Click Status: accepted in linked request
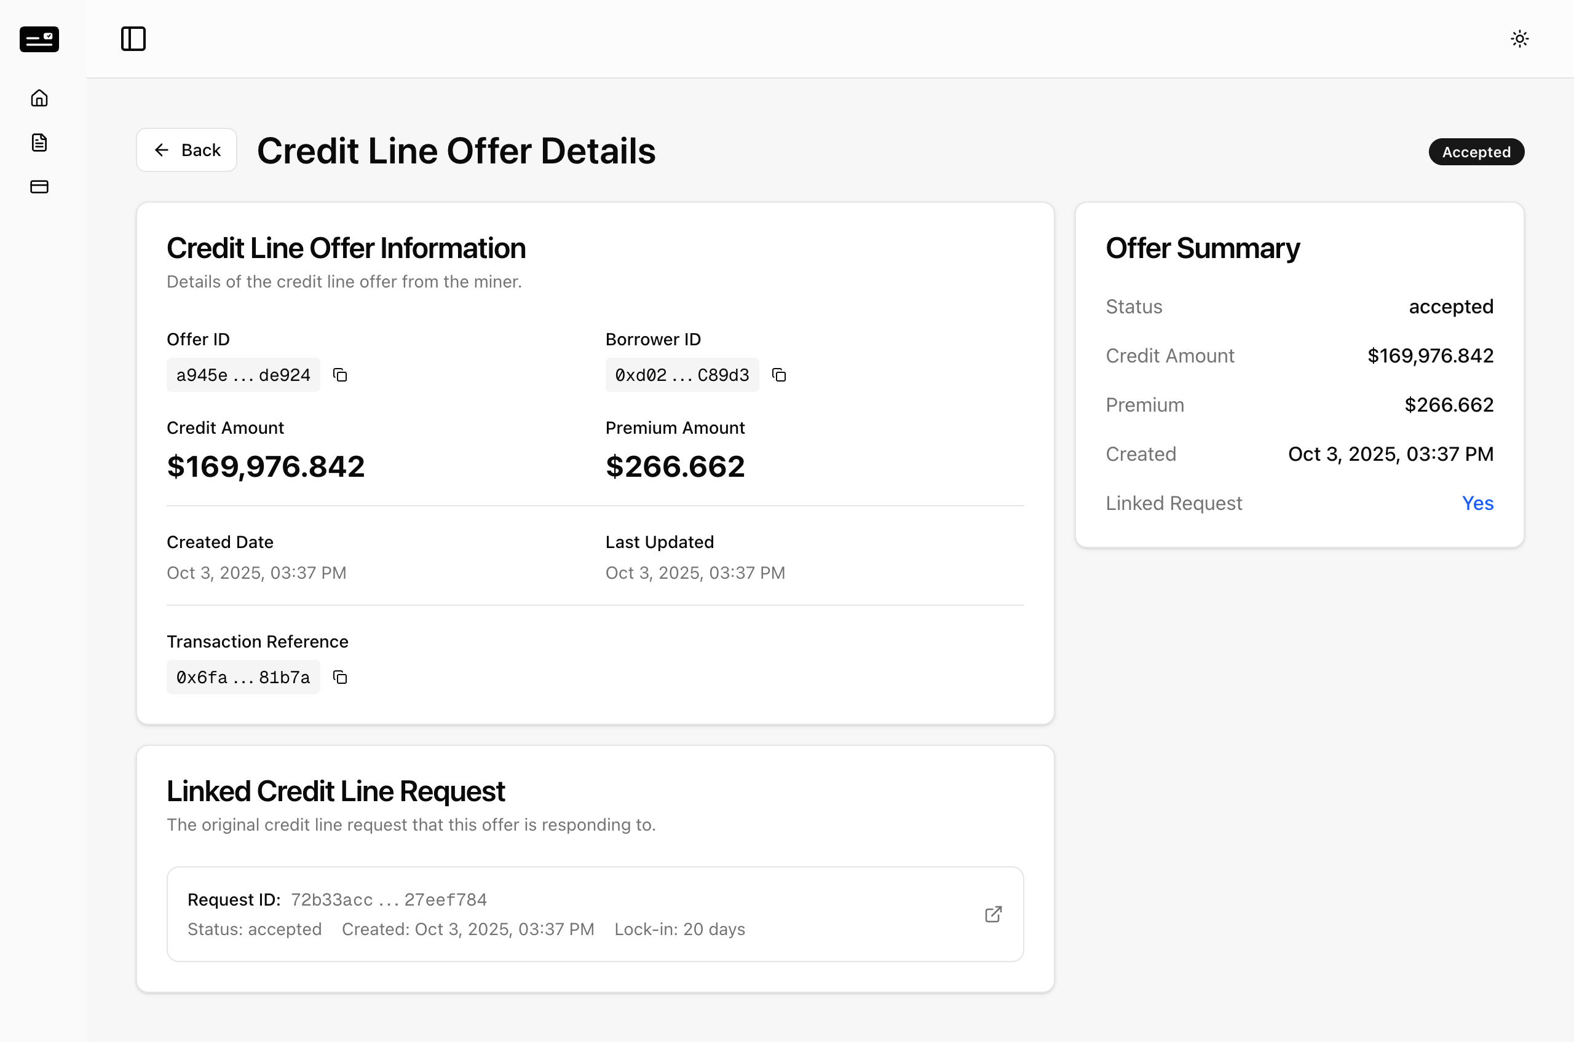1574x1042 pixels. tap(255, 929)
